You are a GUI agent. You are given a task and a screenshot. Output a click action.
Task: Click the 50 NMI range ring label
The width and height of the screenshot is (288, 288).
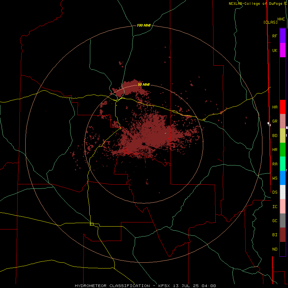pyautogui.click(x=144, y=84)
